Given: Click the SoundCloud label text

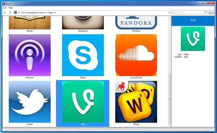Looking at the screenshot, I should tap(136, 78).
